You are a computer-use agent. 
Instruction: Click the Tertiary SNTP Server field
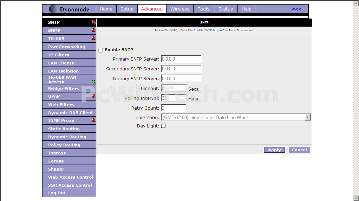[x=181, y=78]
